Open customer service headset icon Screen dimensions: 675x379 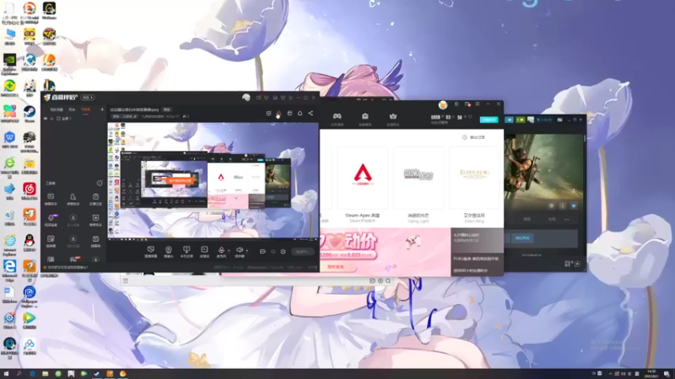tap(456, 104)
